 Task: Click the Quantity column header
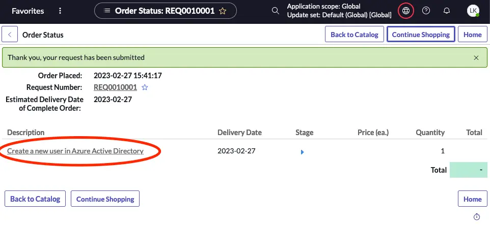pyautogui.click(x=430, y=133)
